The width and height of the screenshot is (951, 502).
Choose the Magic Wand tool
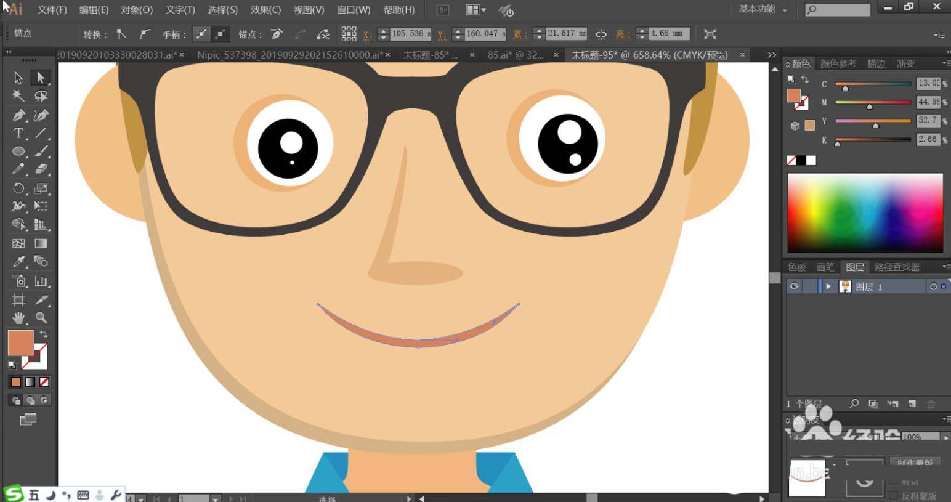(x=18, y=96)
